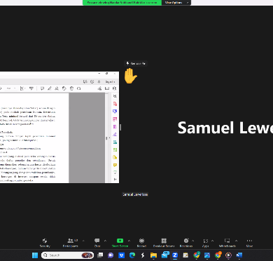Click the Windows taskbar Search box
The width and height of the screenshot is (273, 261).
68,255
